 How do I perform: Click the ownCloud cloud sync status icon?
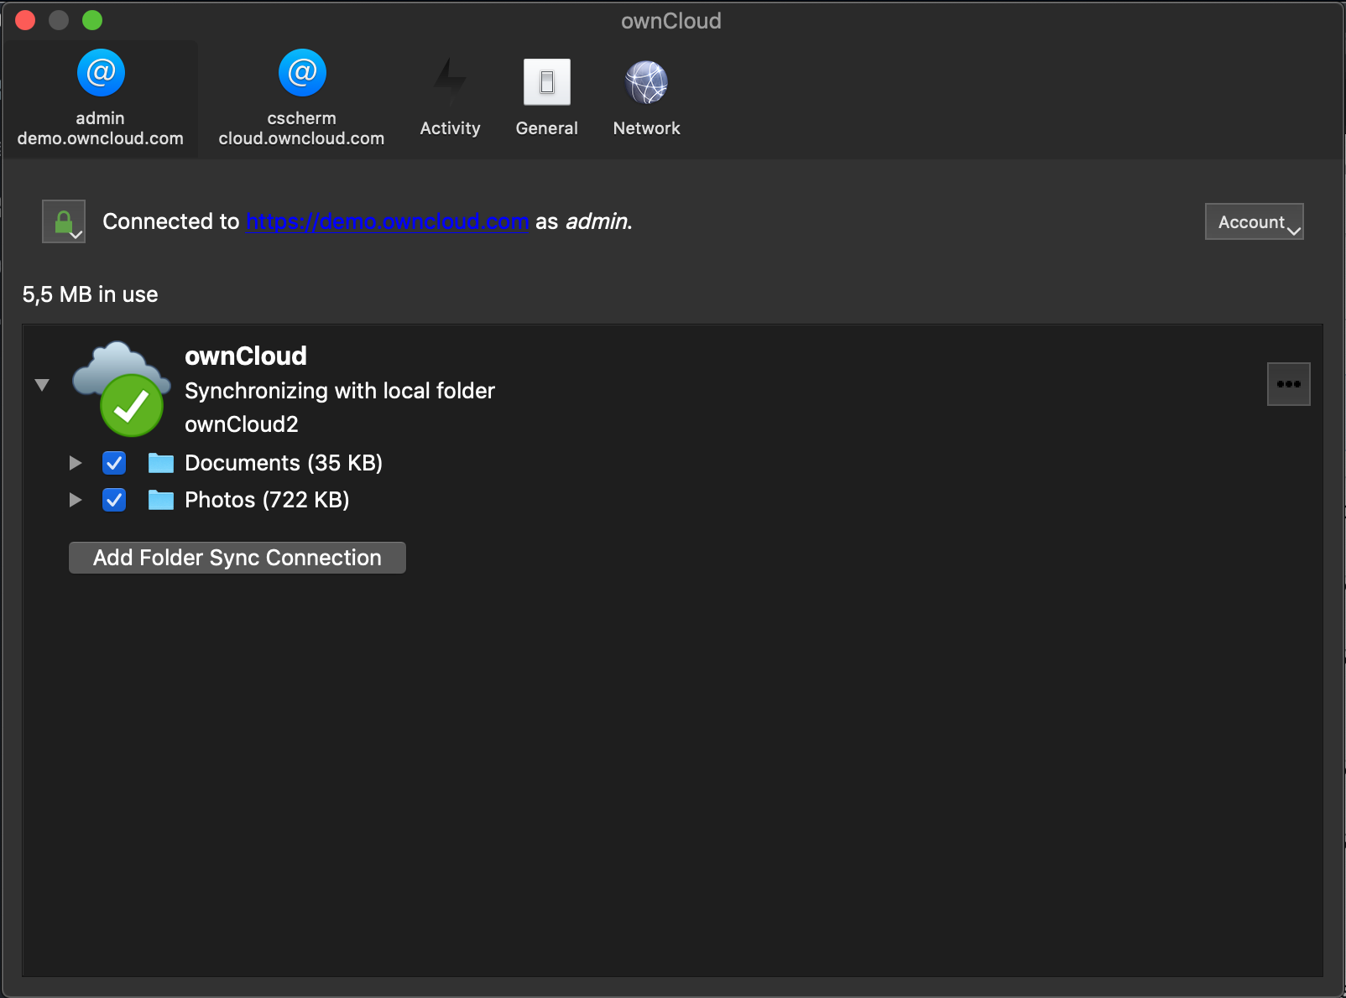122,389
